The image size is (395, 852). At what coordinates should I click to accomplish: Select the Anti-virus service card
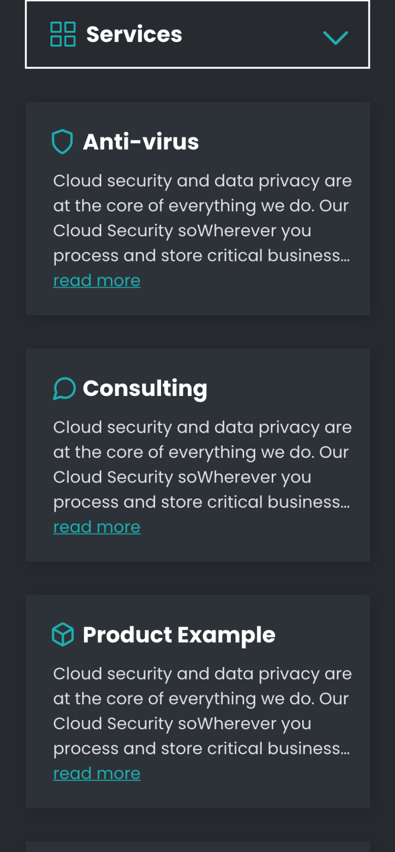[x=198, y=208]
